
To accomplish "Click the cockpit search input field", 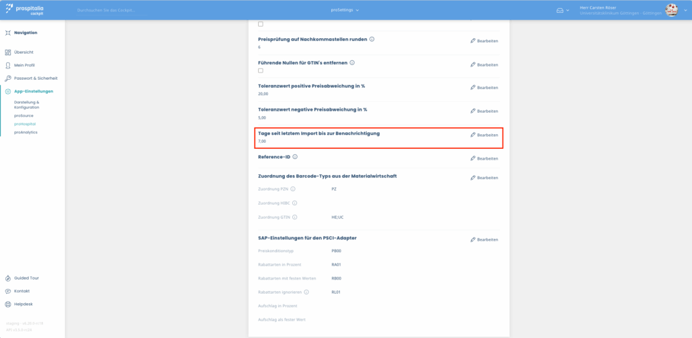I will 111,11.
